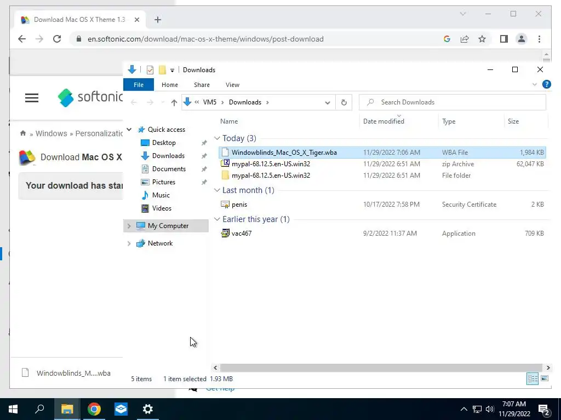
Task: Select Windowblinds_Mac_OS_X_Tiger.wba file
Action: [x=382, y=153]
